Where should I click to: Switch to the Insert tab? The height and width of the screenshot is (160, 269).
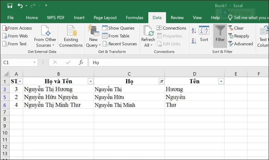tap(79, 18)
